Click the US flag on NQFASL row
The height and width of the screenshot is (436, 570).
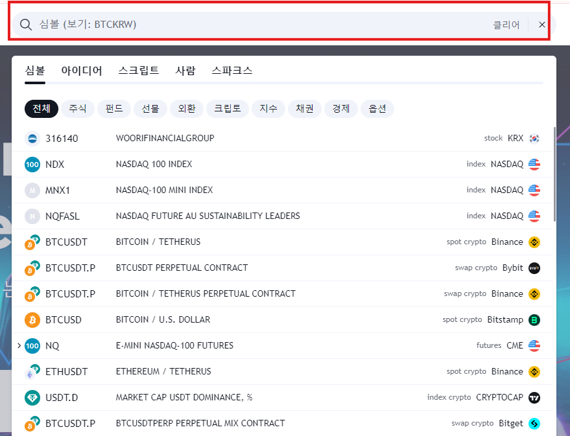[534, 216]
